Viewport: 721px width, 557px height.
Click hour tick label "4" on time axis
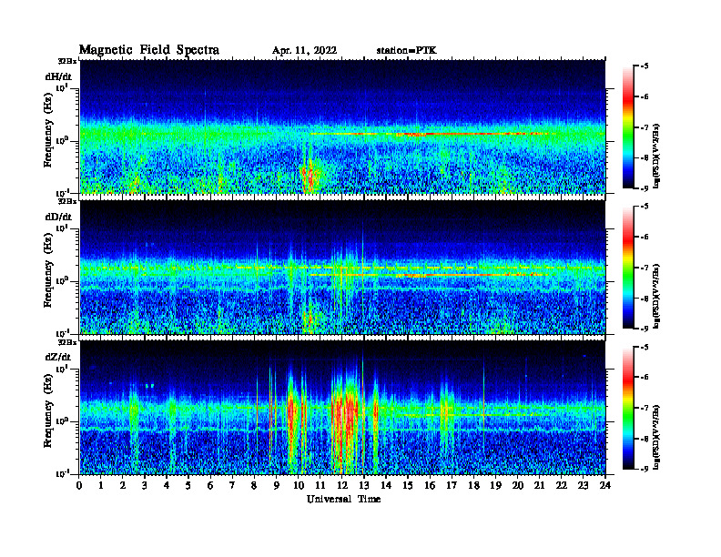(x=167, y=486)
